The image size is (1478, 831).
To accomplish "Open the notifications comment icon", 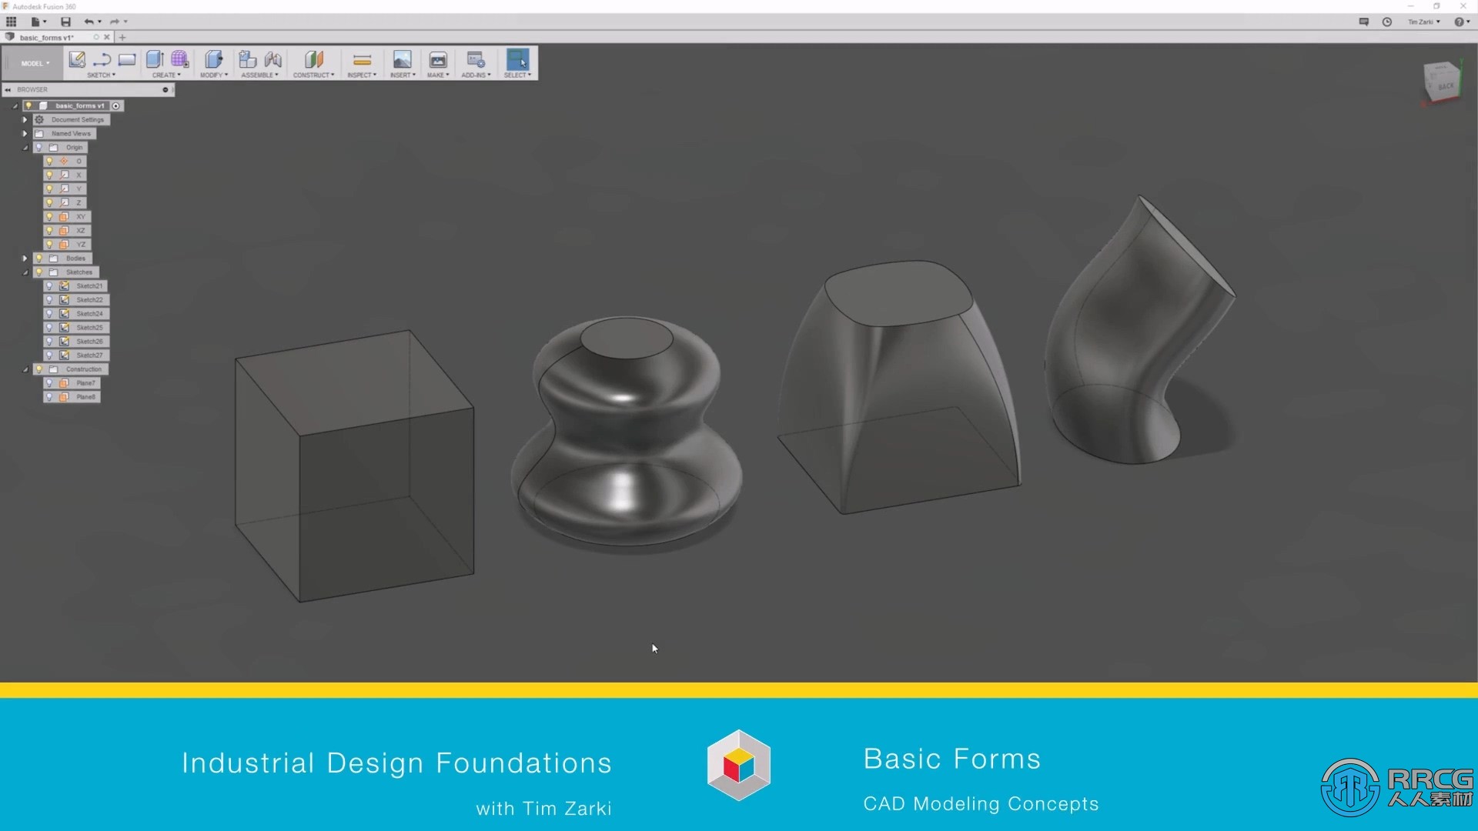I will pos(1364,22).
